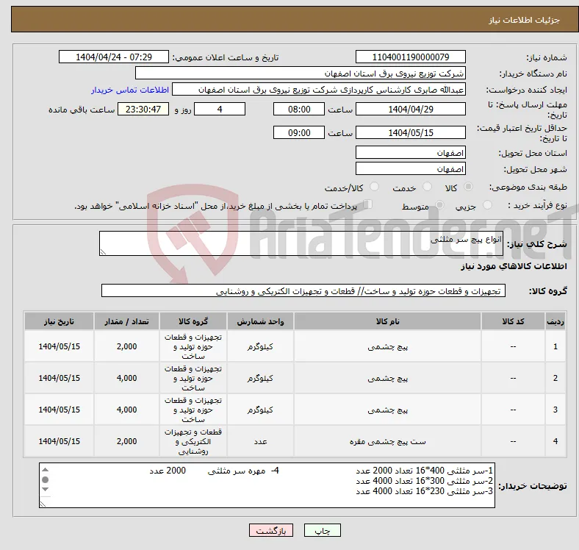Click the ایجاد کننده درخواست field

pyautogui.click(x=319, y=90)
